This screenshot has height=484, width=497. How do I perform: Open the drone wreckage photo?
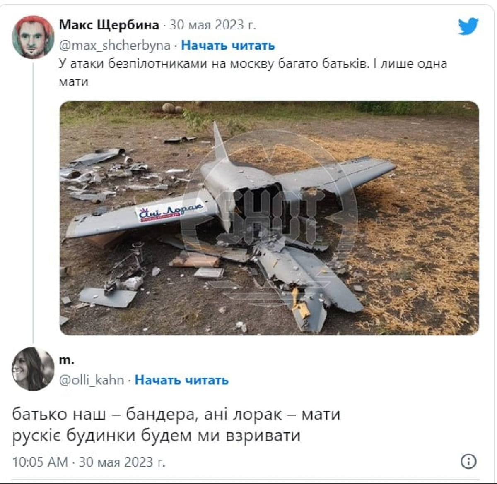pos(269,218)
